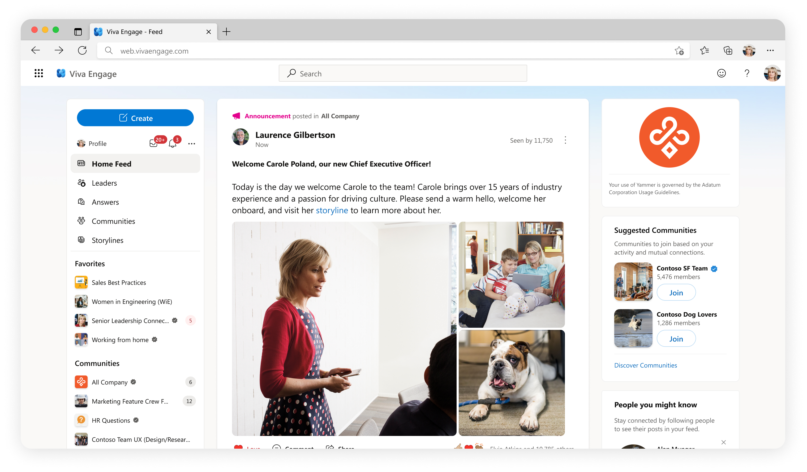Toggle browser vertical tabs icon
The image size is (807, 472).
coord(78,32)
